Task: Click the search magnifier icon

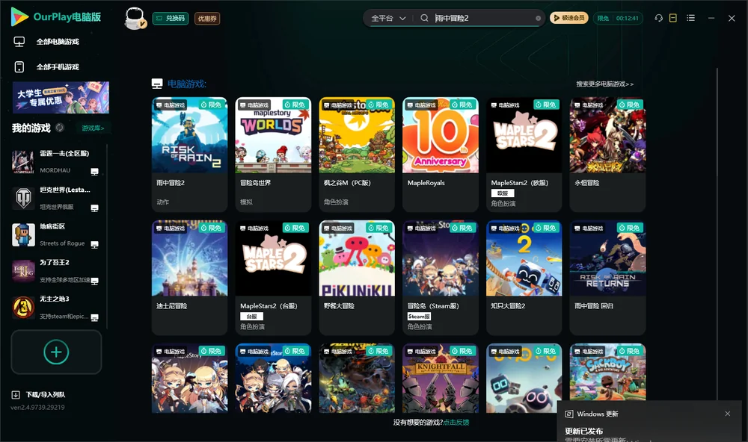Action: (x=424, y=18)
